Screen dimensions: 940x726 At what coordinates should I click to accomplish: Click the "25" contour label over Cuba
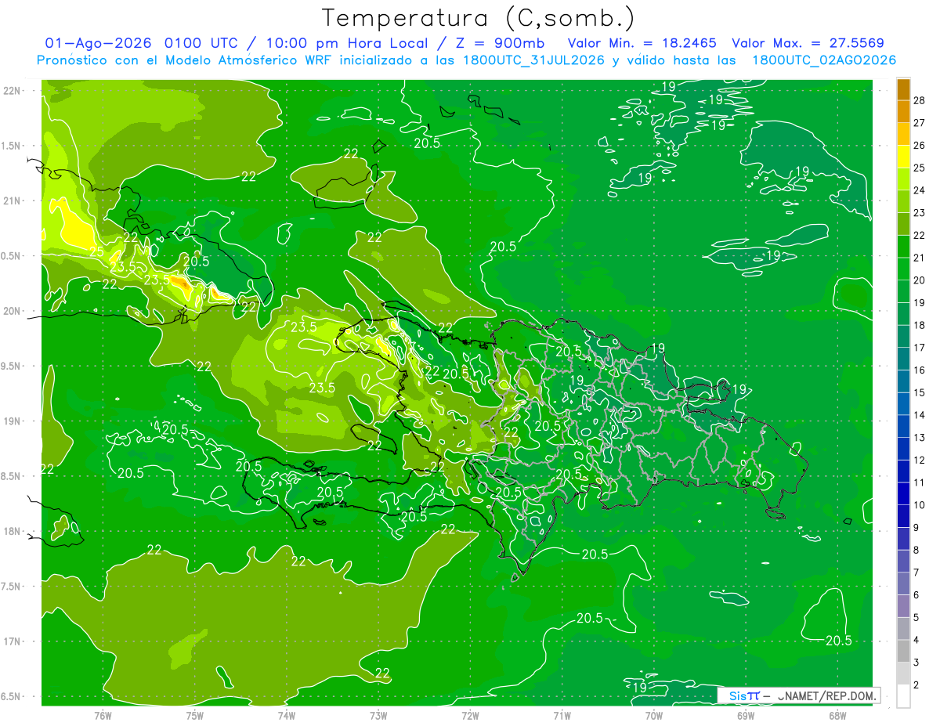pos(97,252)
